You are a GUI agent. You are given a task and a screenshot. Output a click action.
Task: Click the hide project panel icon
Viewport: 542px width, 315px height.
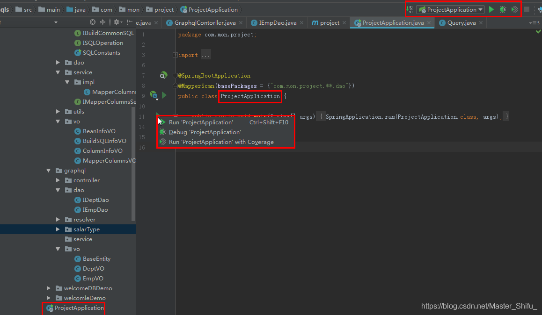click(129, 22)
